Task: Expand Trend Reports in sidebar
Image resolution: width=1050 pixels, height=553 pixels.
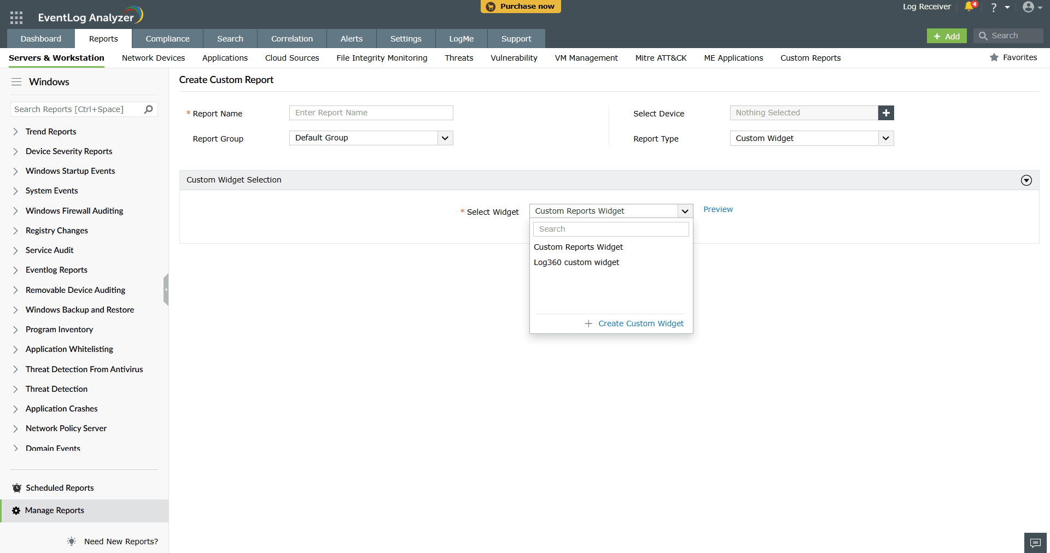Action: (x=15, y=132)
